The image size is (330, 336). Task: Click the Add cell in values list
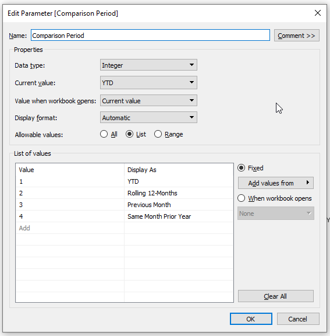(x=70, y=228)
